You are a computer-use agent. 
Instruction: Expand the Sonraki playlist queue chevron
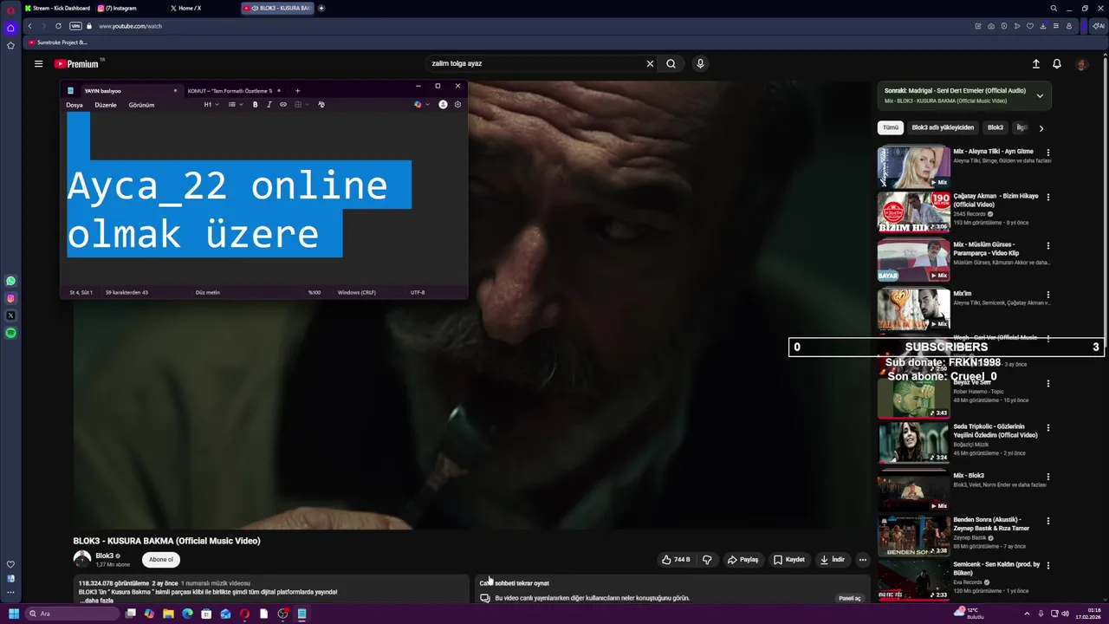(x=1040, y=95)
